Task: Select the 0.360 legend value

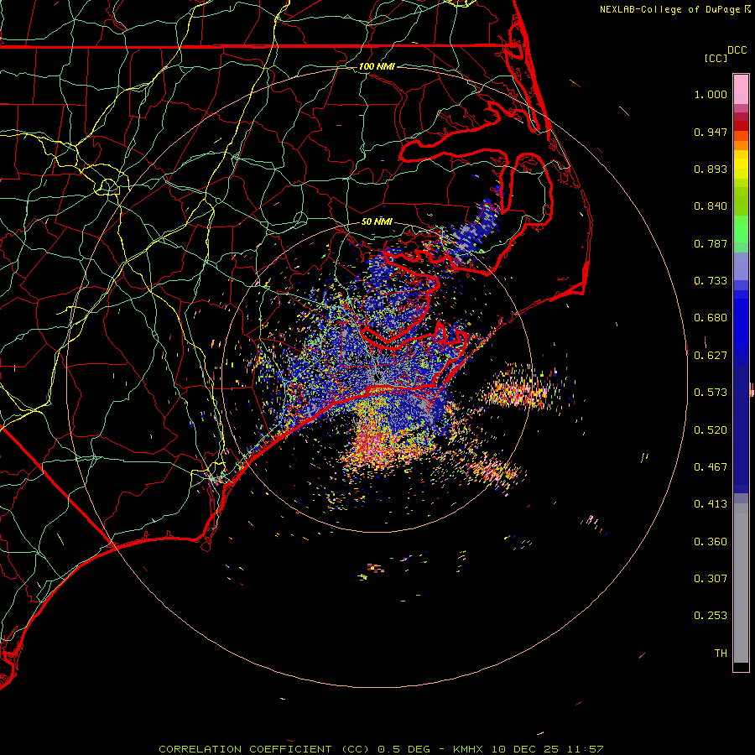Action: (711, 542)
